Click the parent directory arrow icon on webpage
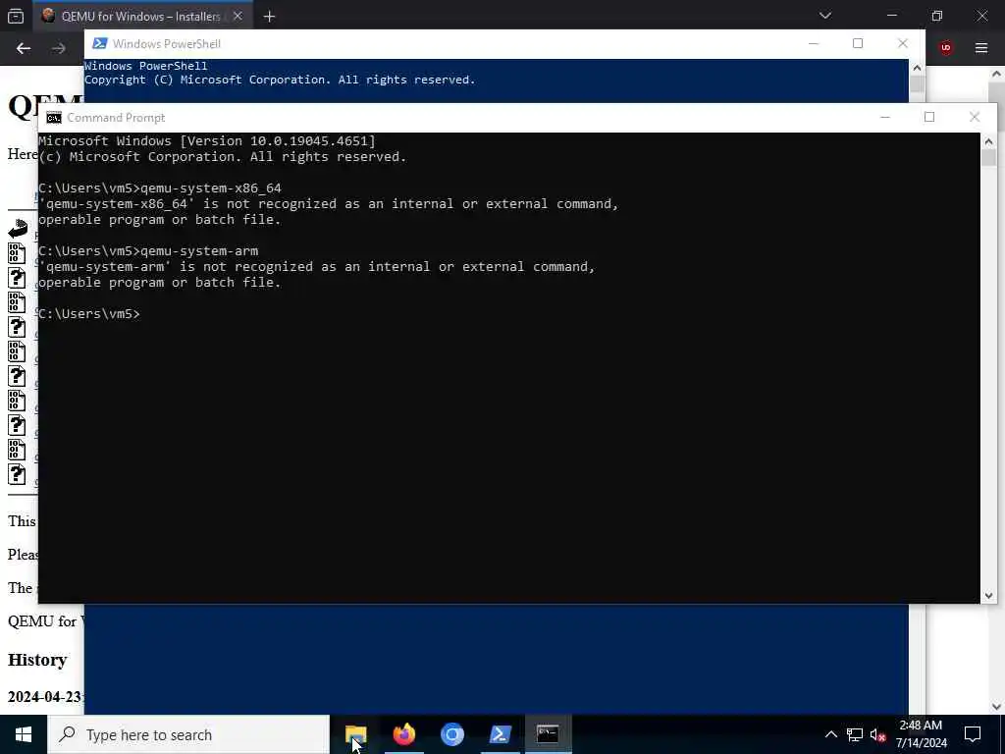 [x=18, y=228]
